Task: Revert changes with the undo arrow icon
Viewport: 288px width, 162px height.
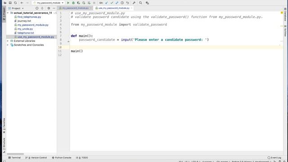Action: pyautogui.click(x=127, y=3)
